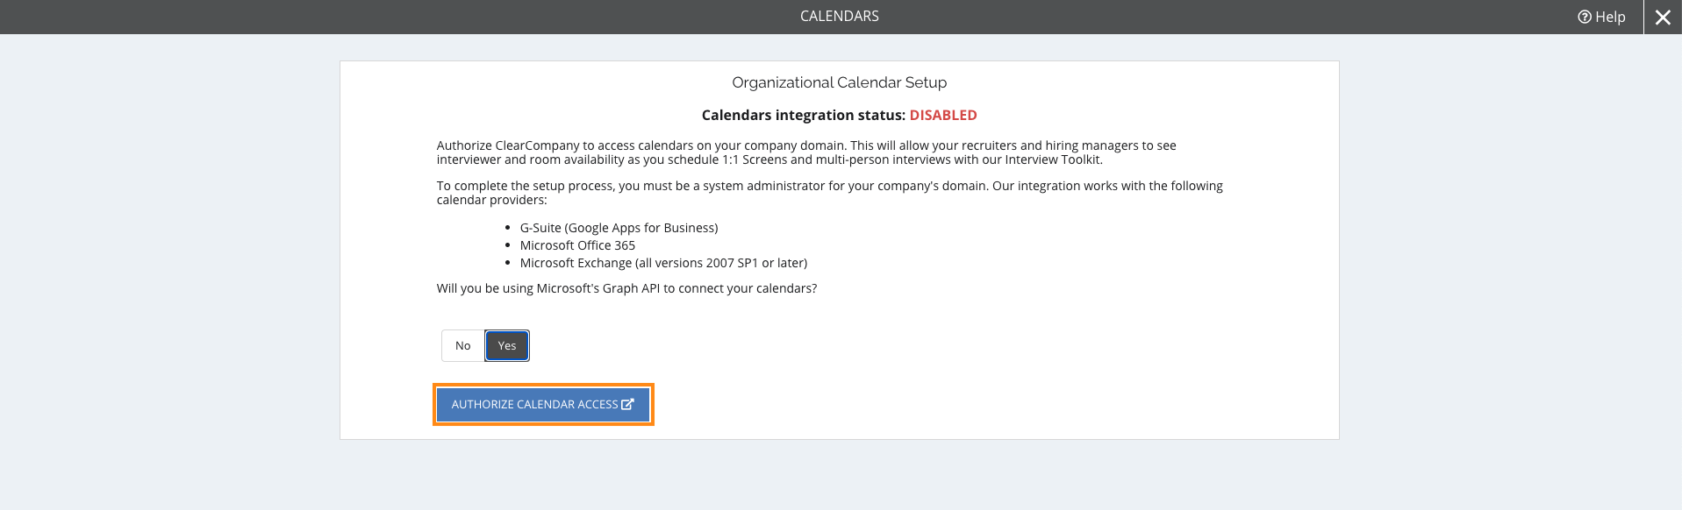Click the Organizational Calendar Setup heading
Image resolution: width=1682 pixels, height=510 pixels.
840,82
